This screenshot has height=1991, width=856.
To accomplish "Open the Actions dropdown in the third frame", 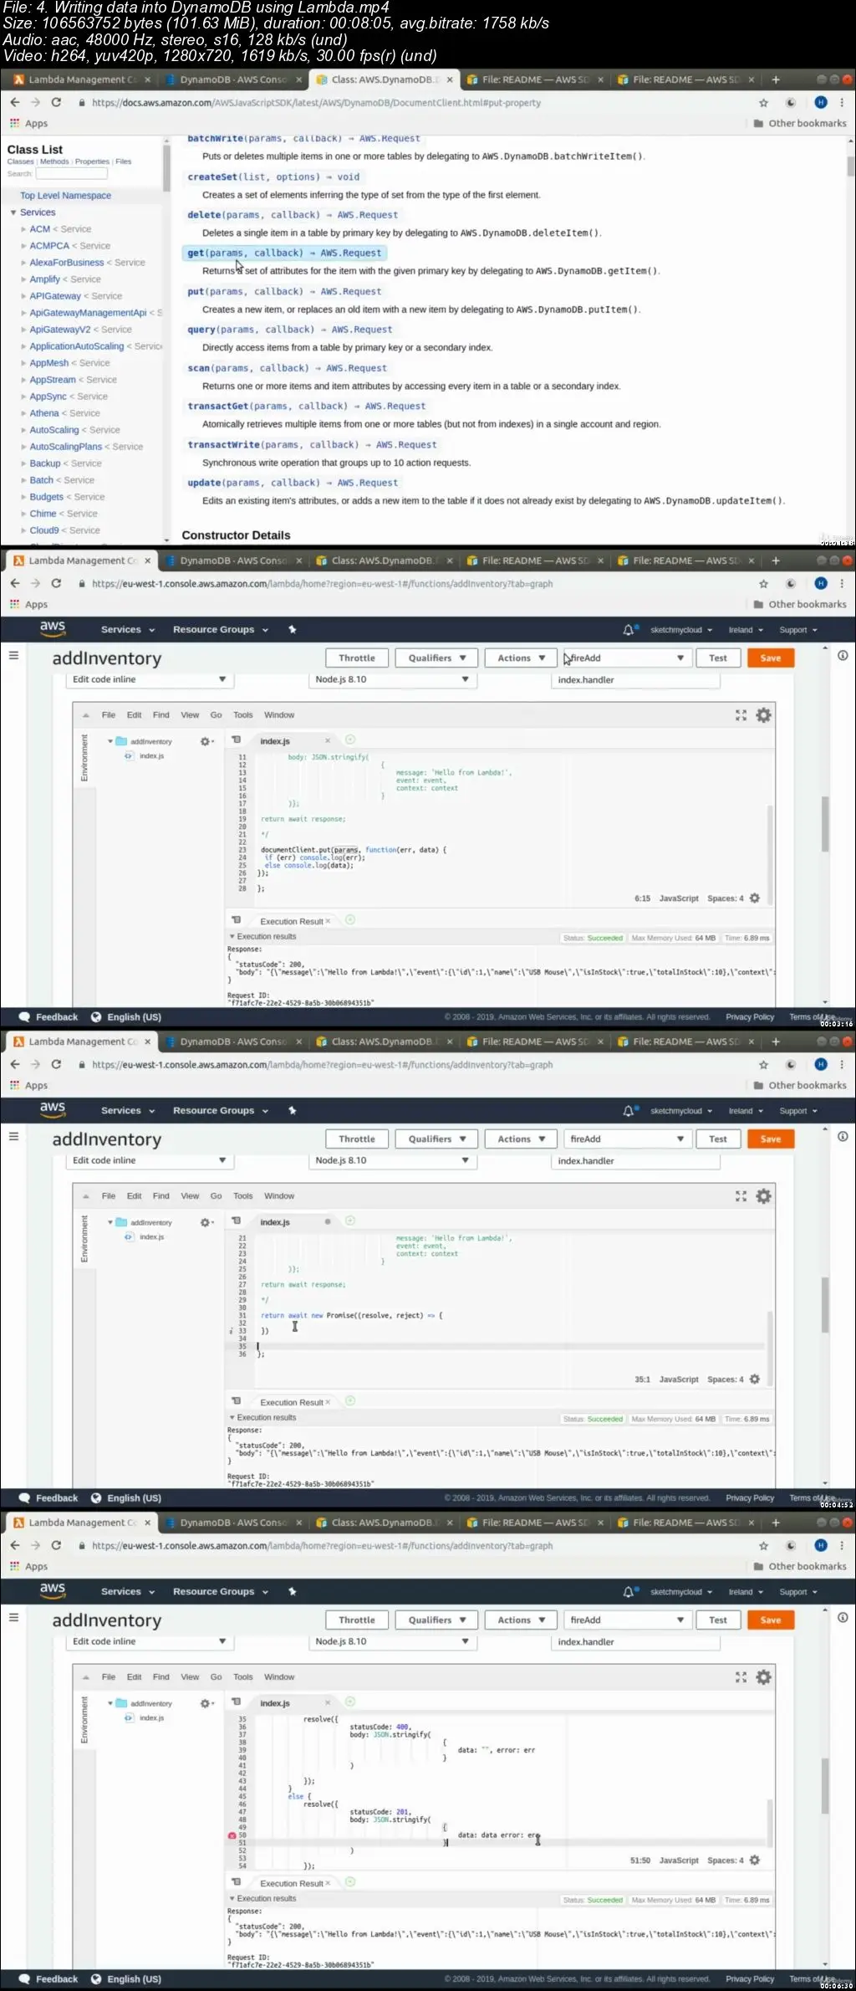I will click(x=522, y=1139).
